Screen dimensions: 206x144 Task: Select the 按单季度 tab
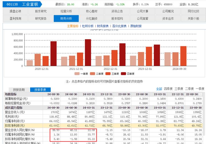click(40, 90)
